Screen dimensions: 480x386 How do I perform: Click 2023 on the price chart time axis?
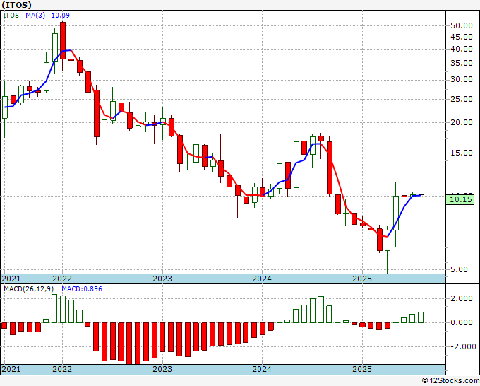click(162, 279)
